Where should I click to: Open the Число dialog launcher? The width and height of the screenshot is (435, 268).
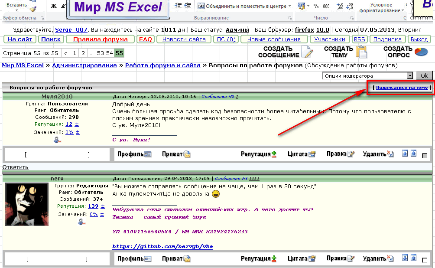[x=352, y=18]
